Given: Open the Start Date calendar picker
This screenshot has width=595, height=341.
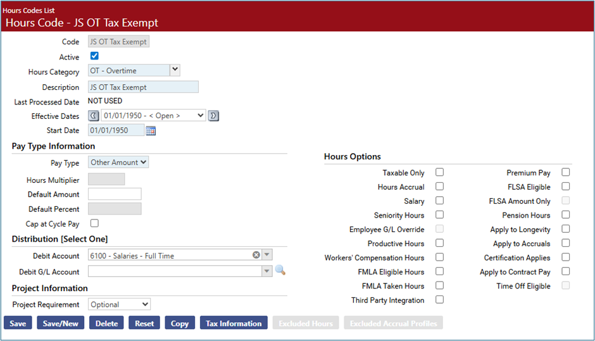Looking at the screenshot, I should pos(151,131).
